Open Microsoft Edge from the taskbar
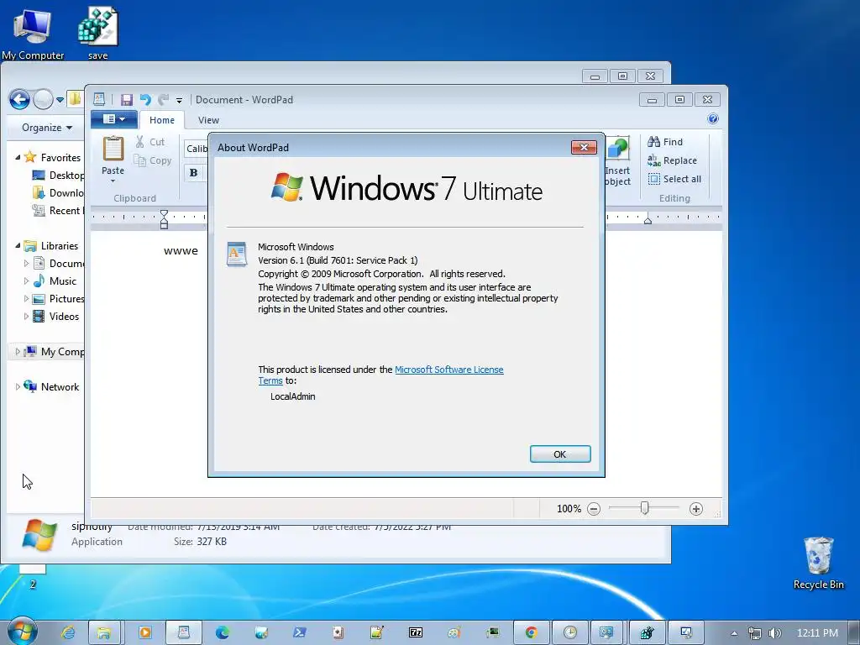Viewport: 860px width, 645px height. (x=222, y=633)
